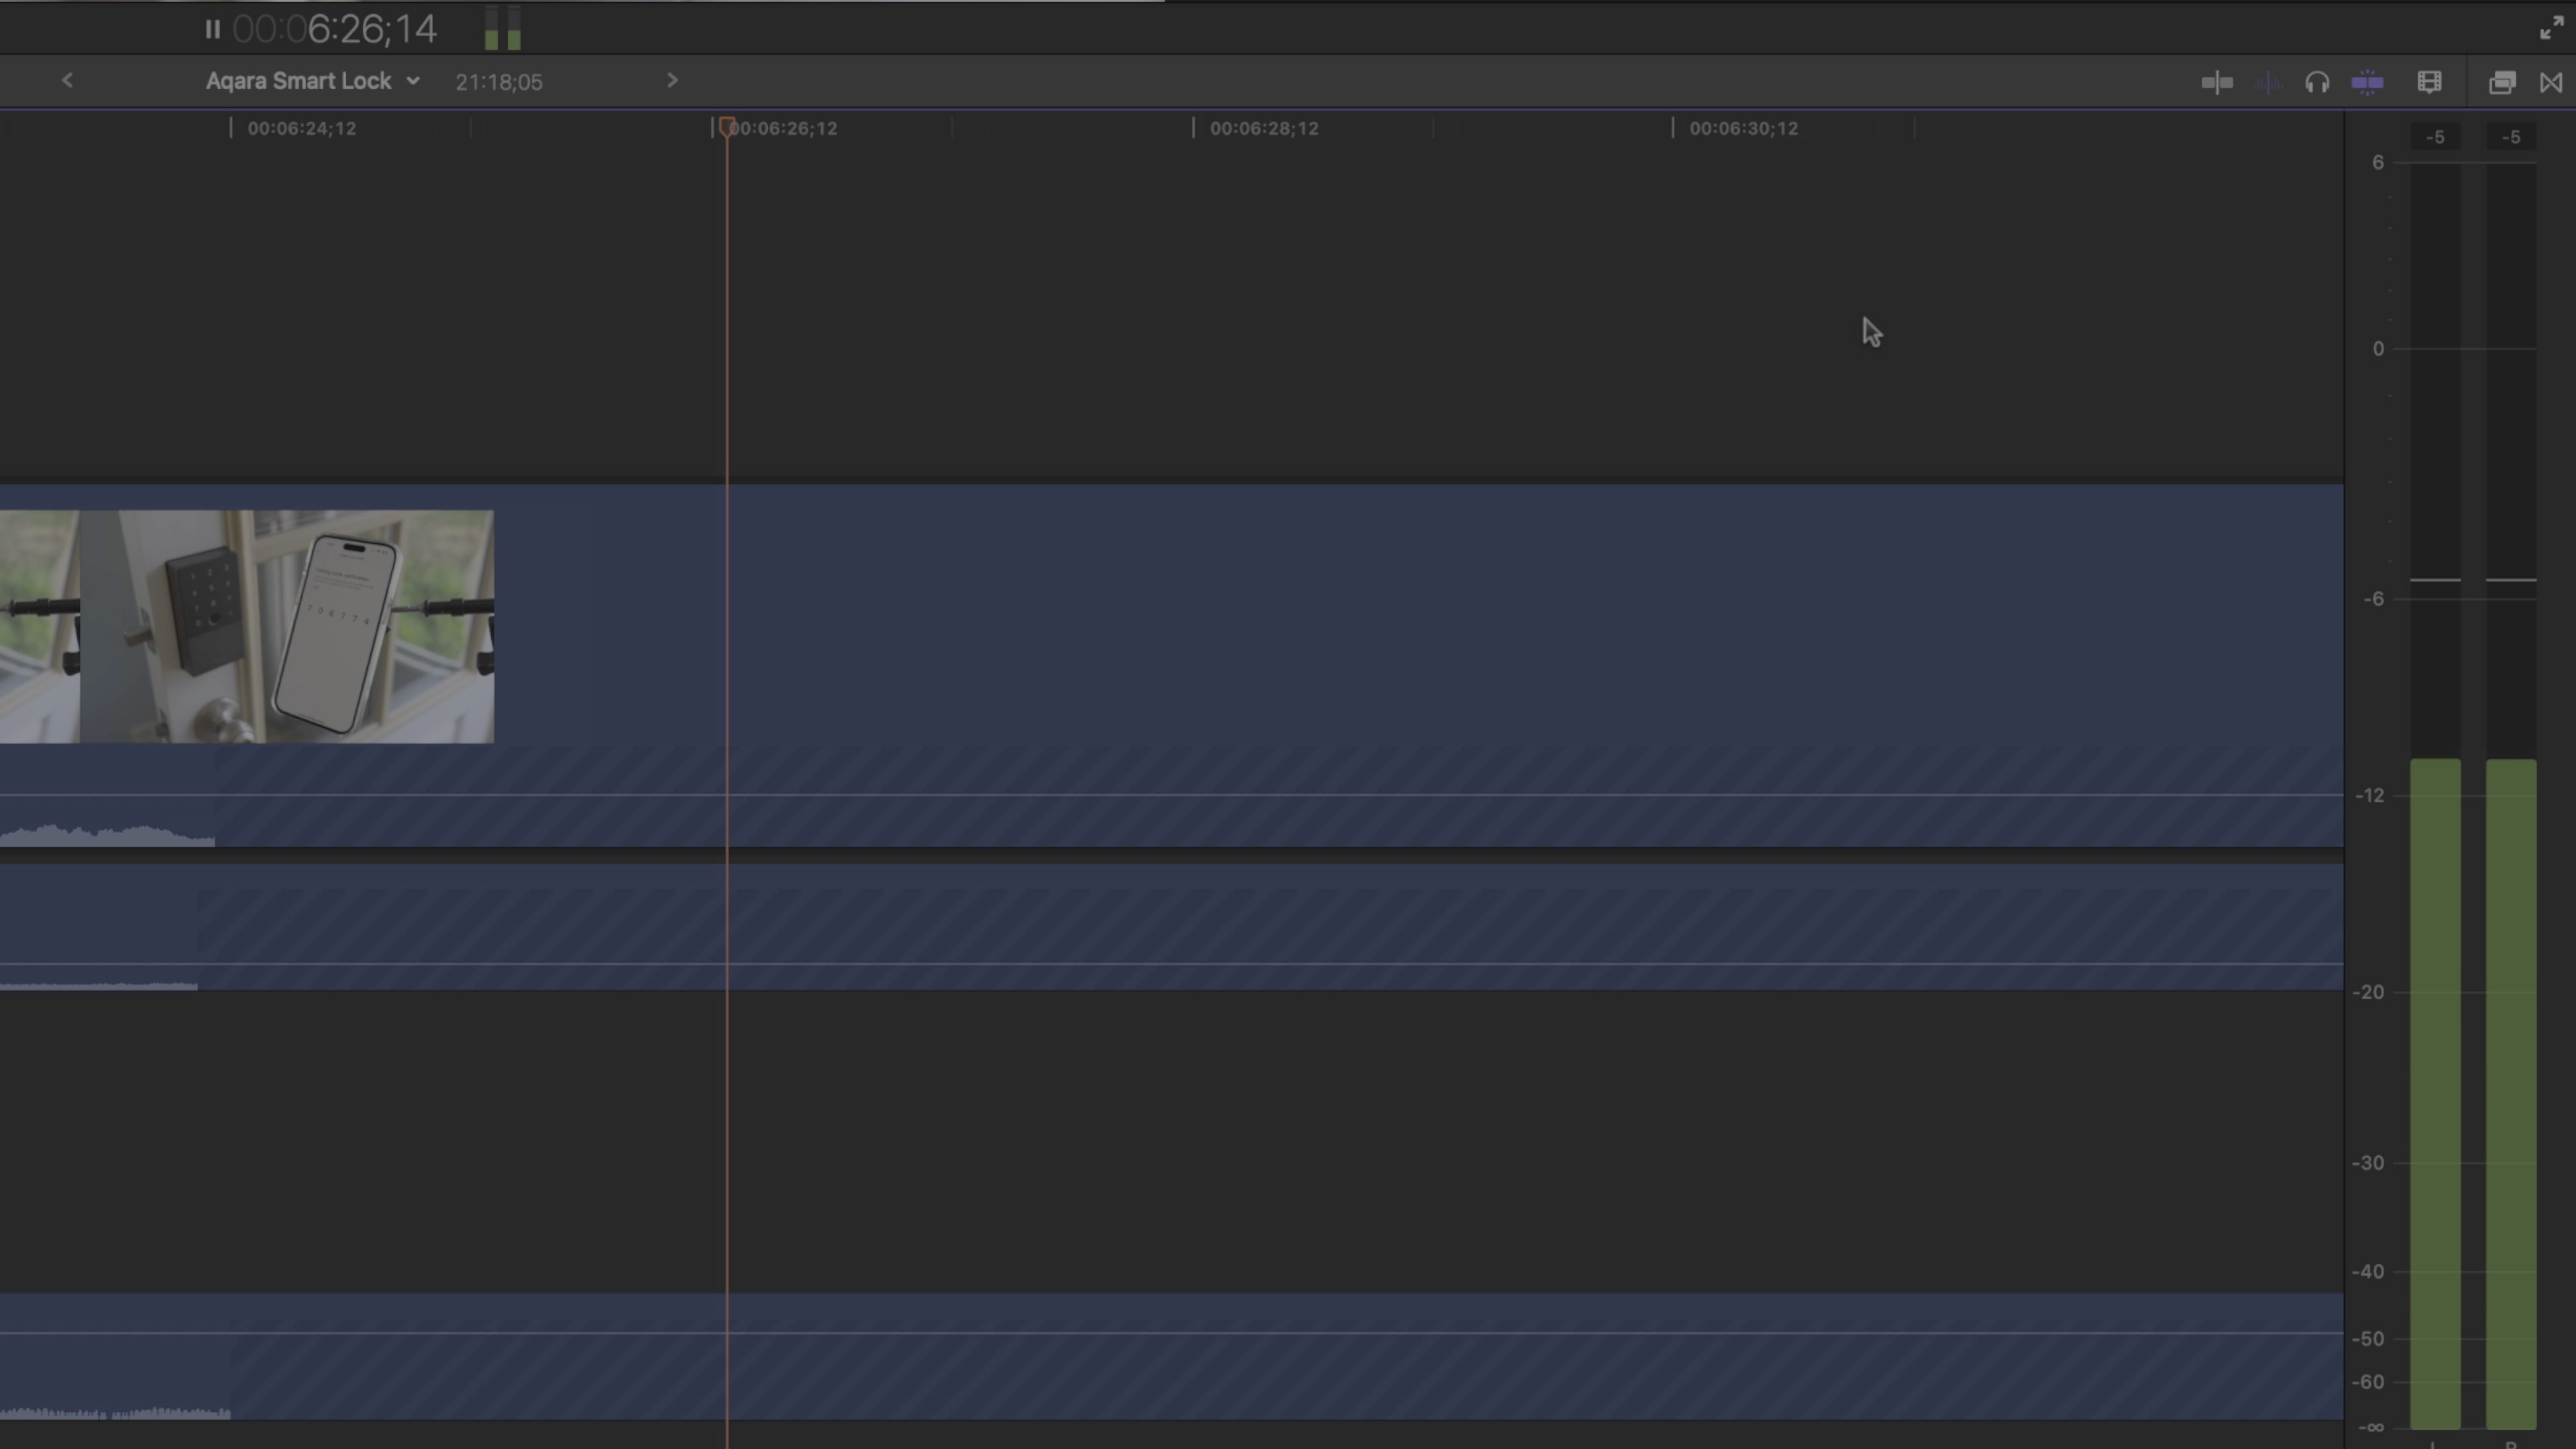This screenshot has height=1449, width=2576.
Task: Click the green audio level meter on the right
Action: point(2435,1100)
